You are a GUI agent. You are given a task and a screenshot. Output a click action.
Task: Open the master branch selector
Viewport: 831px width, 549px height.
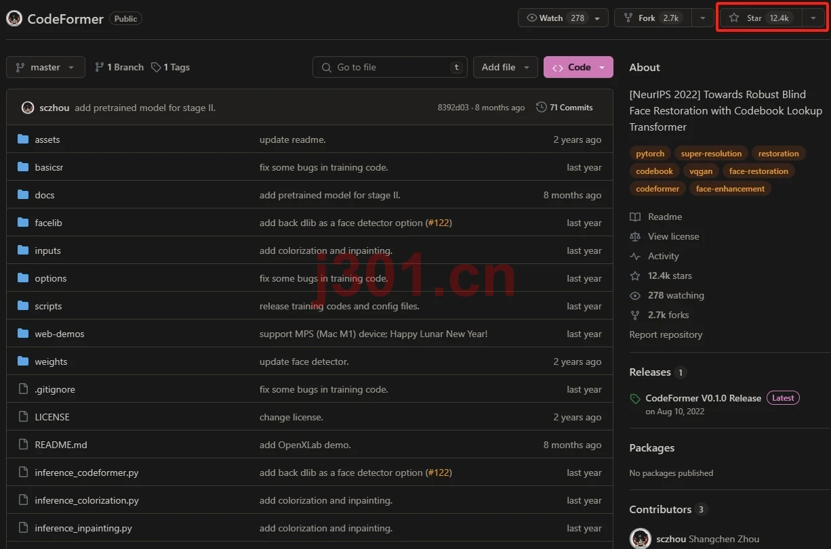(45, 67)
